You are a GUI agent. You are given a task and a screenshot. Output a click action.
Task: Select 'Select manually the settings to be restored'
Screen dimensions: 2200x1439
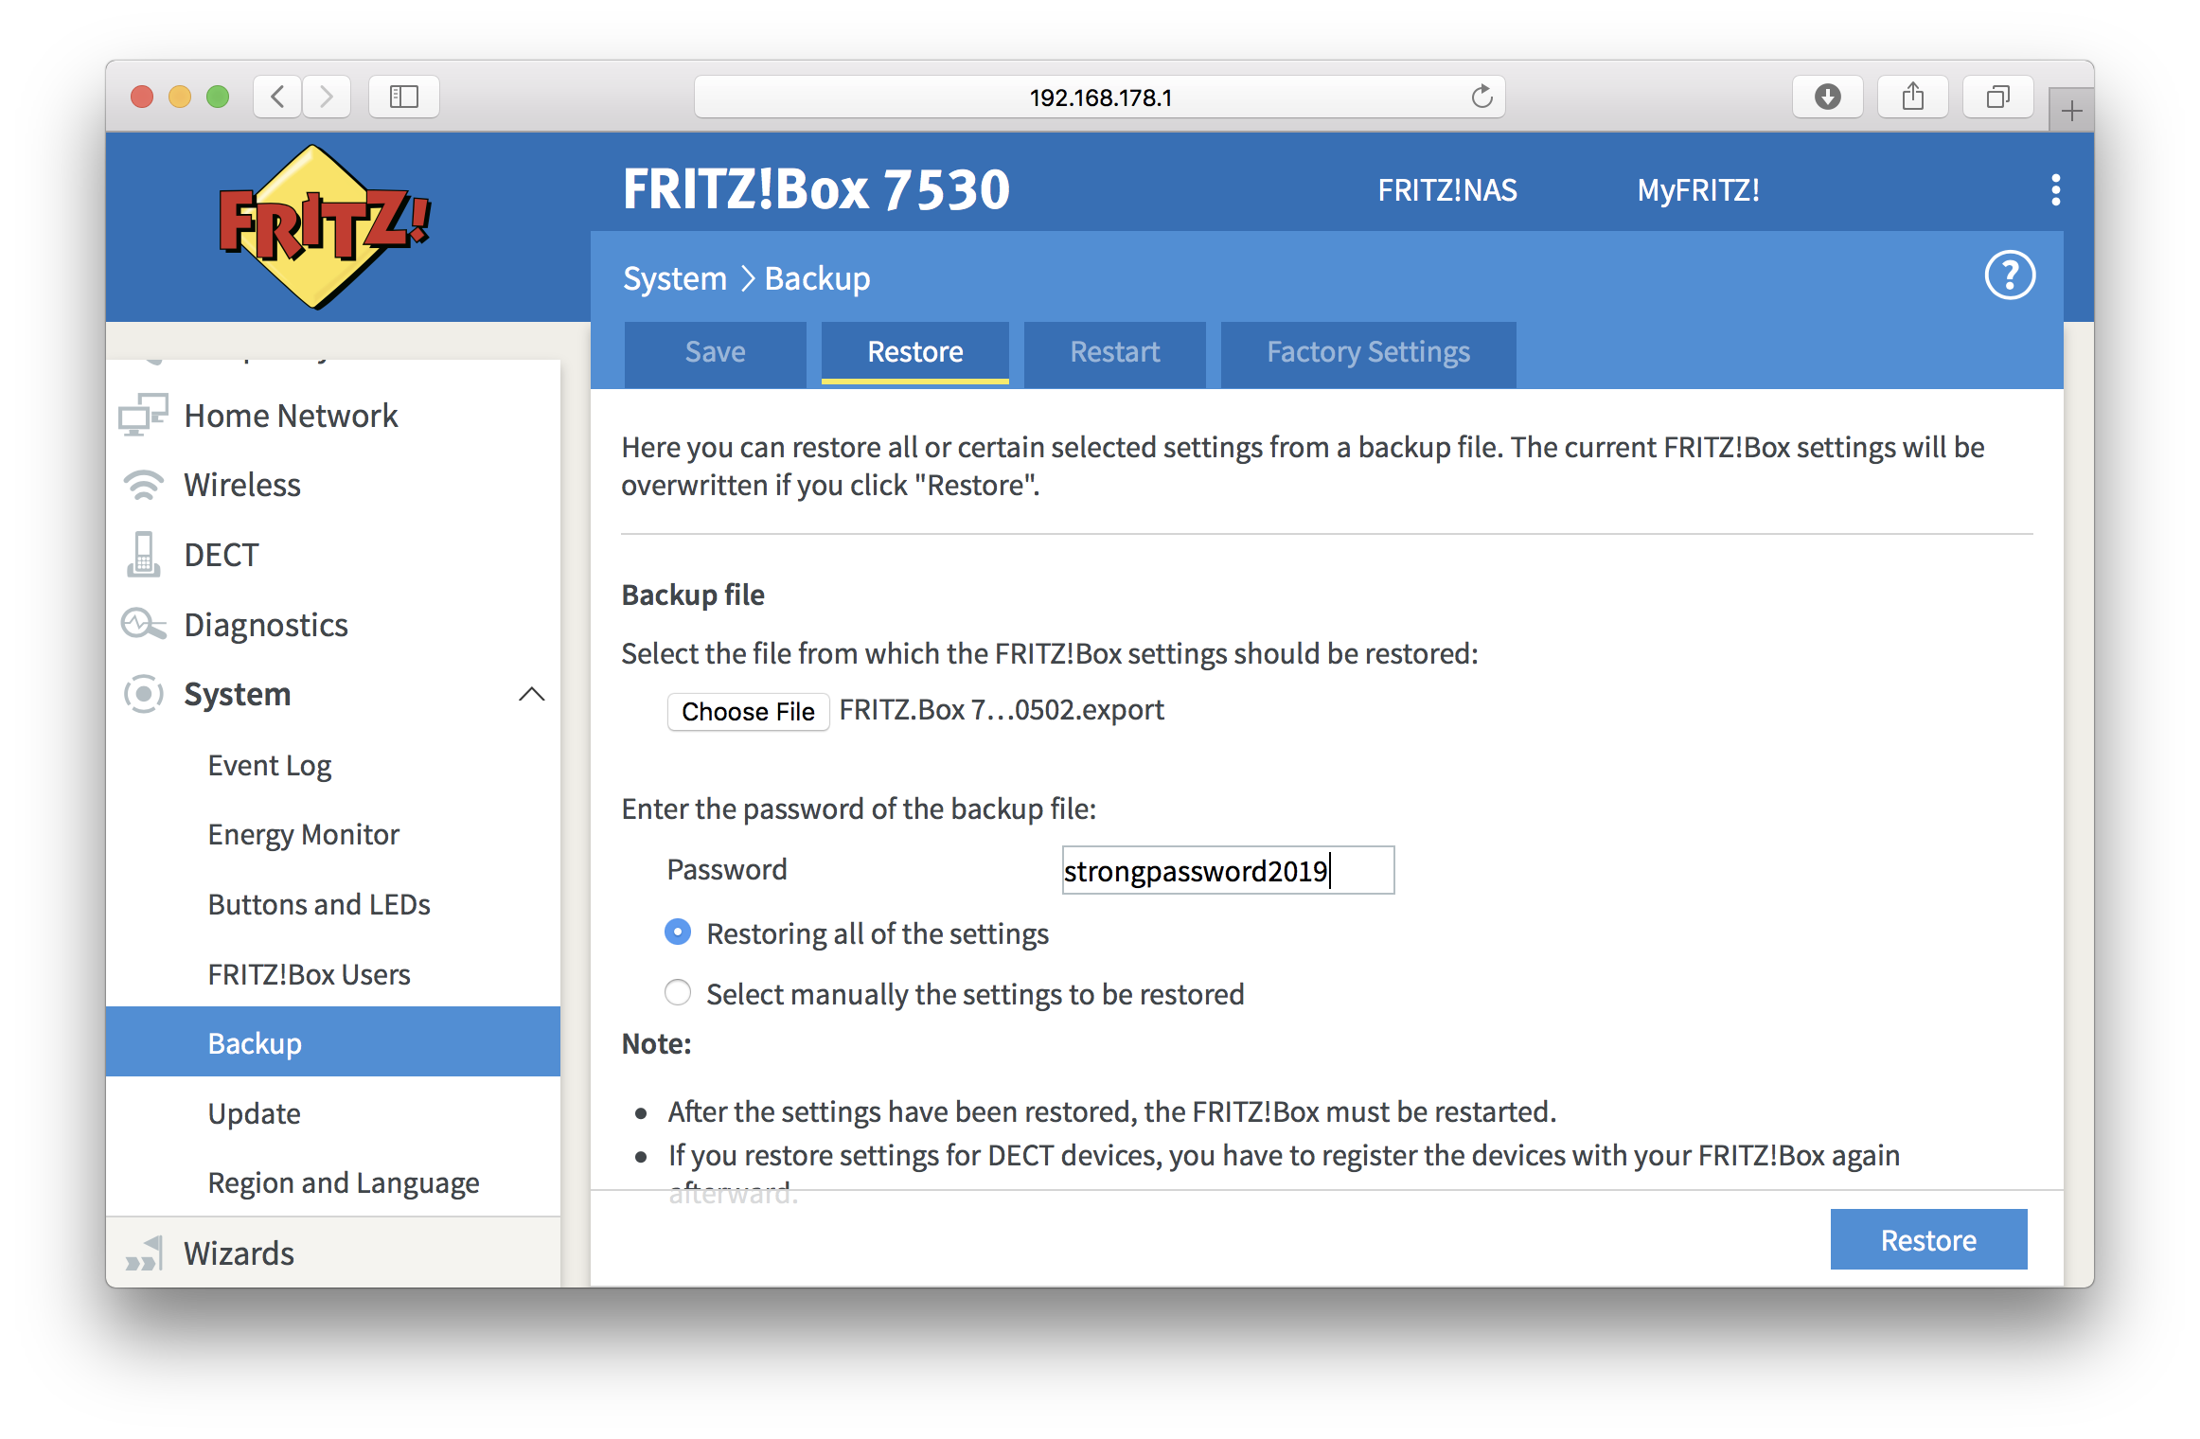click(676, 992)
